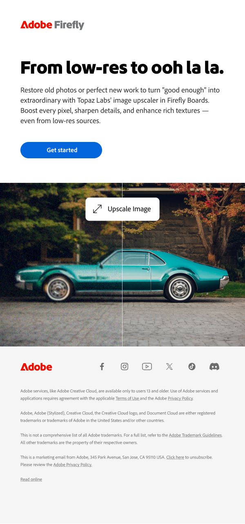The width and height of the screenshot is (245, 524).
Task: Open the Read online link
Action: (31, 479)
